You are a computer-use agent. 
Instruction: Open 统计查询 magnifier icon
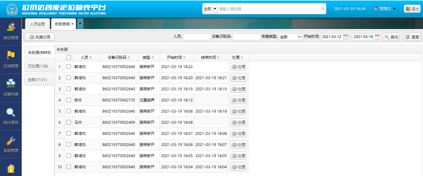[11, 112]
